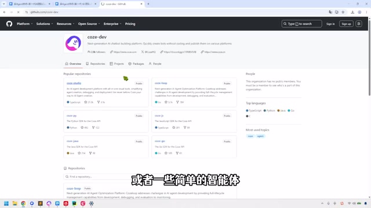View stargazers of the coze-js card
Screen dimensions: 371x208
(176, 128)
